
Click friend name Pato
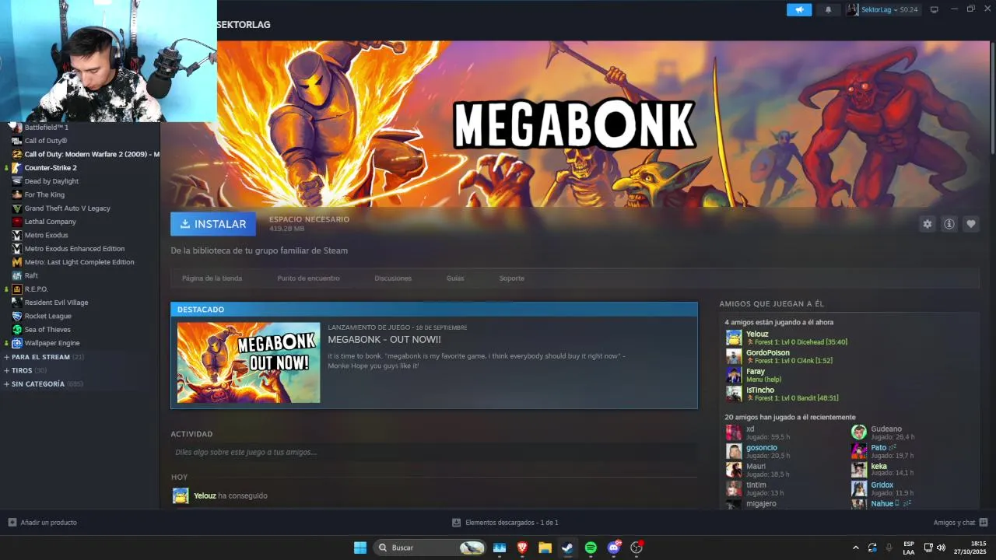point(879,448)
